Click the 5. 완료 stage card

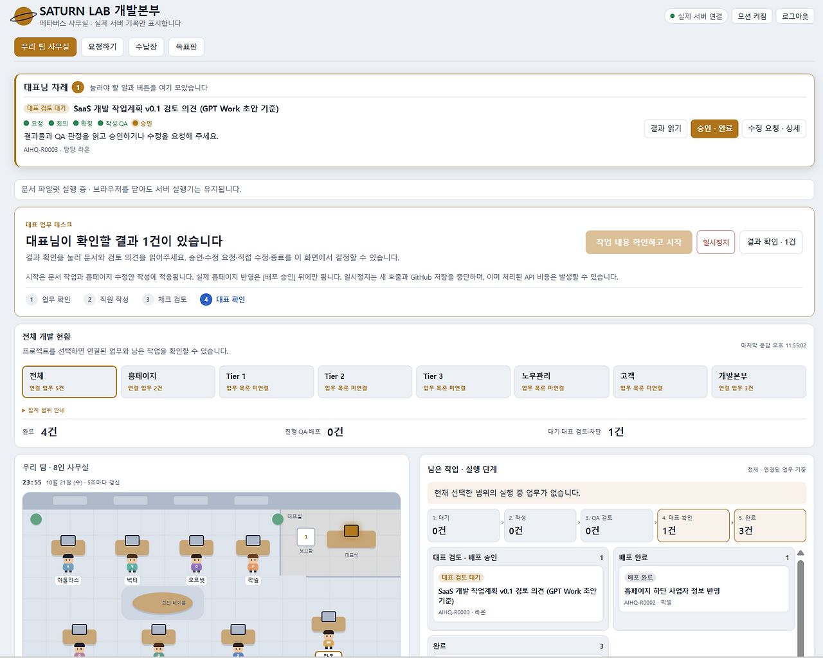point(770,525)
